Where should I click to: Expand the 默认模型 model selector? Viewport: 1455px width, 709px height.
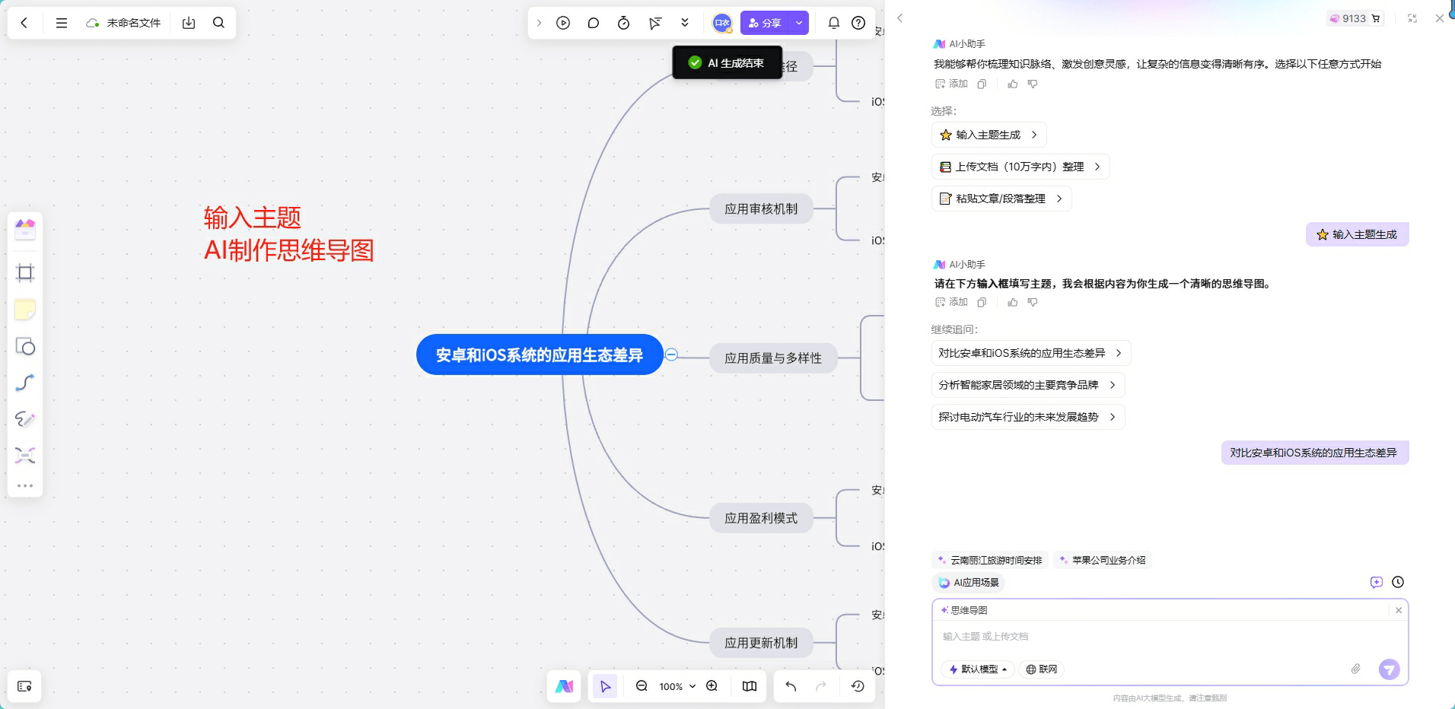(979, 669)
